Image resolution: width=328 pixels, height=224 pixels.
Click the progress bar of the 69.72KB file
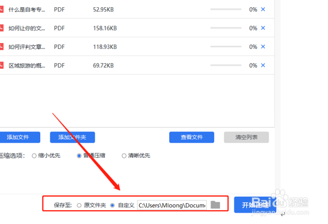point(225,65)
